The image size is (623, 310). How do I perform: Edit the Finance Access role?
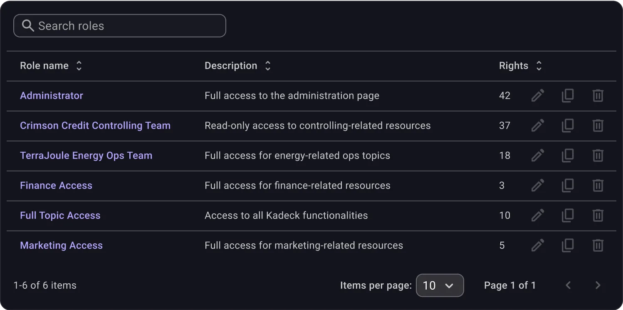tap(538, 186)
